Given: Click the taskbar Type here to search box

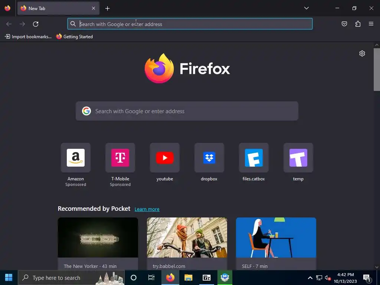Looking at the screenshot, I should [x=71, y=278].
